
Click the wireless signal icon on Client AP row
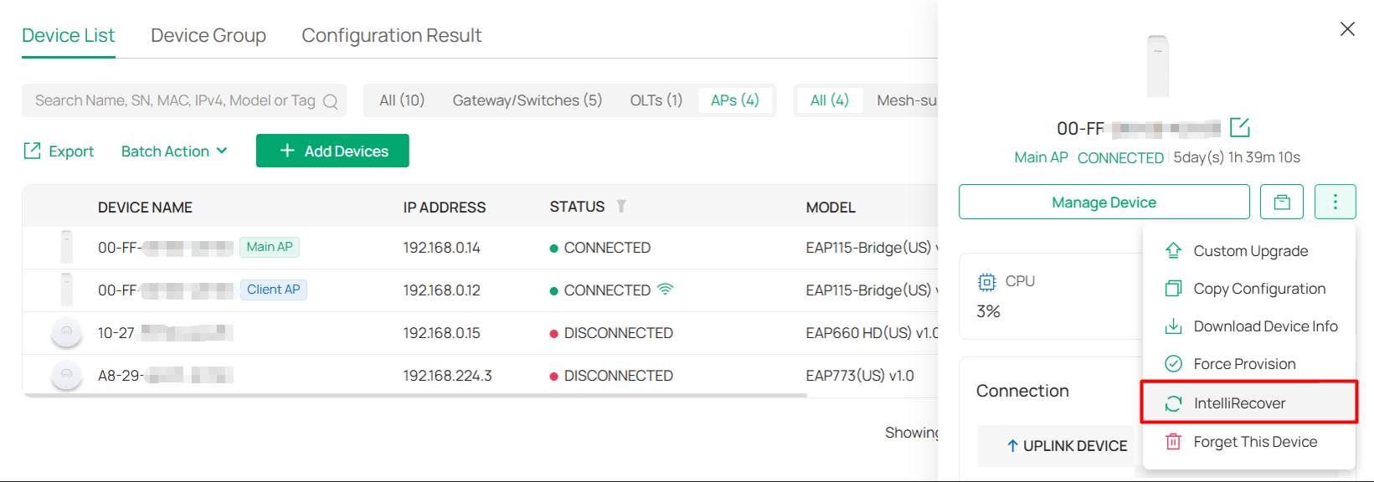666,290
